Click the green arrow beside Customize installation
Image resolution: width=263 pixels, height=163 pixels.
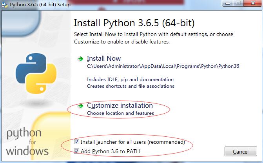click(80, 106)
